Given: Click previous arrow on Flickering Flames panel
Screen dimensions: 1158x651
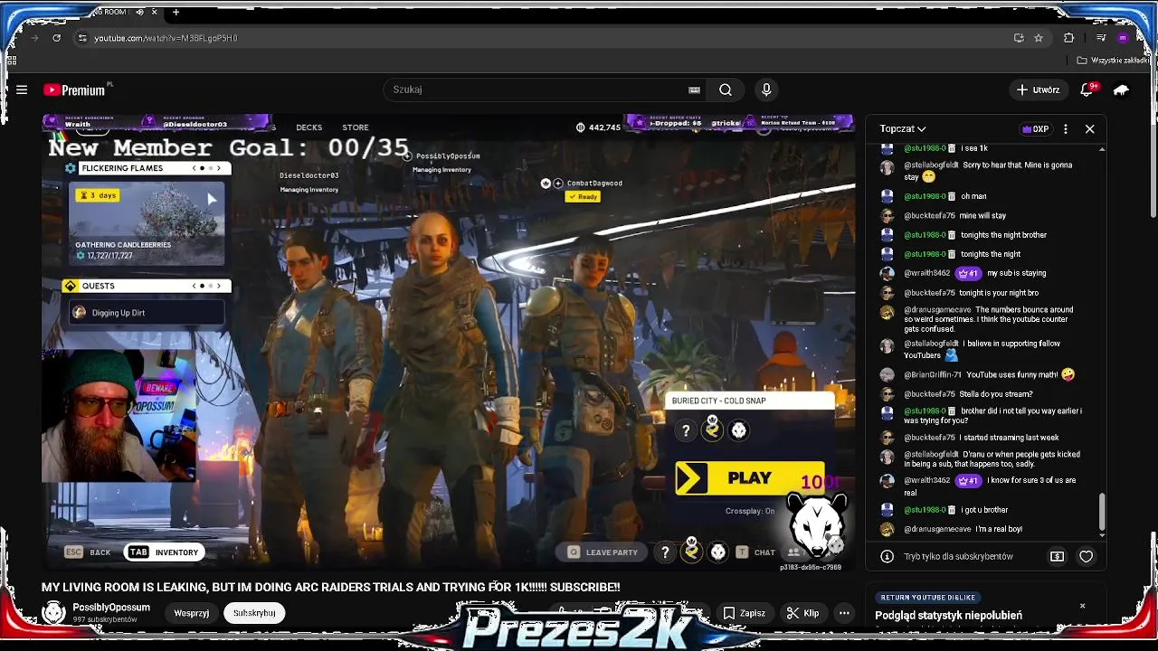Looking at the screenshot, I should tap(194, 168).
